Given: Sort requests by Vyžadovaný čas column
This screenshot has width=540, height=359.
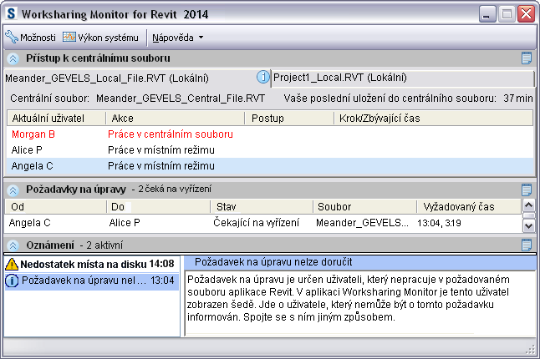Looking at the screenshot, I should pyautogui.click(x=469, y=207).
